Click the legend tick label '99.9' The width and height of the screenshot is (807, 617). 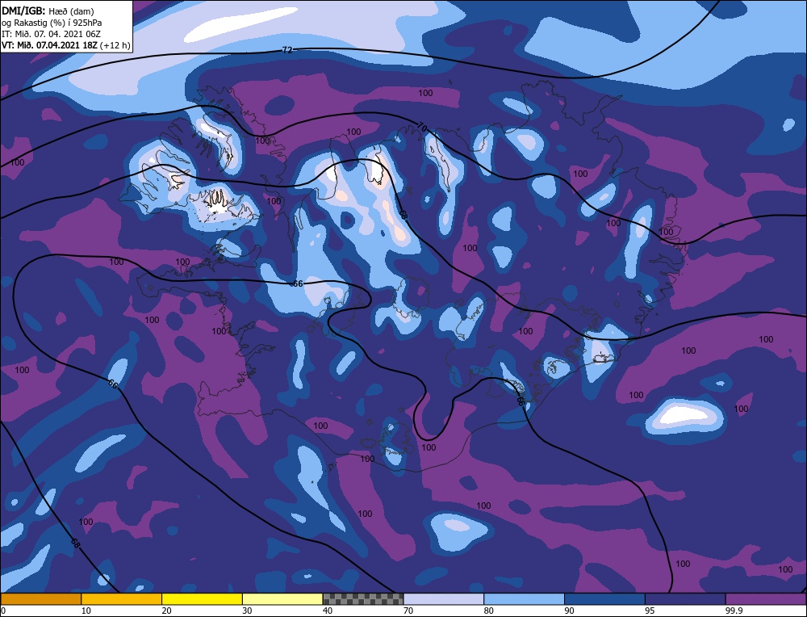point(733,611)
